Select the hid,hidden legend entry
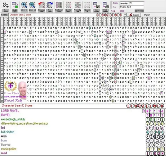Viewport: 166px width, 156px height. coord(8,132)
